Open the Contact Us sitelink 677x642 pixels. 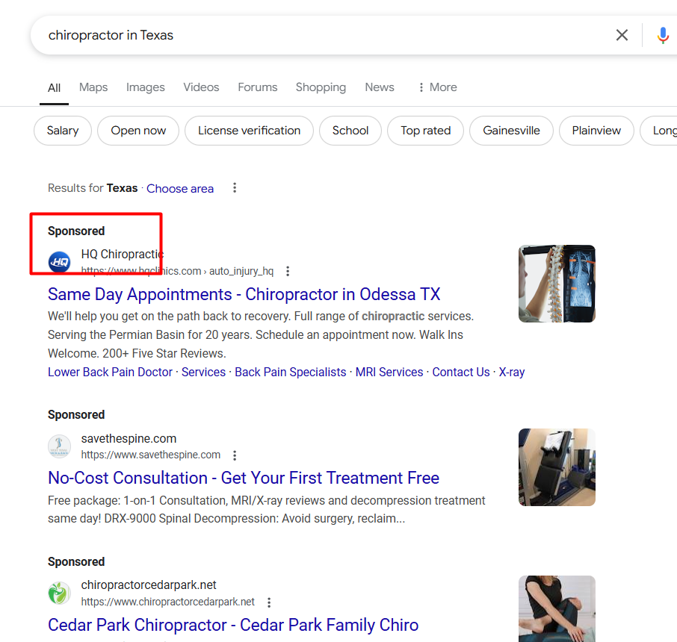[x=461, y=372]
